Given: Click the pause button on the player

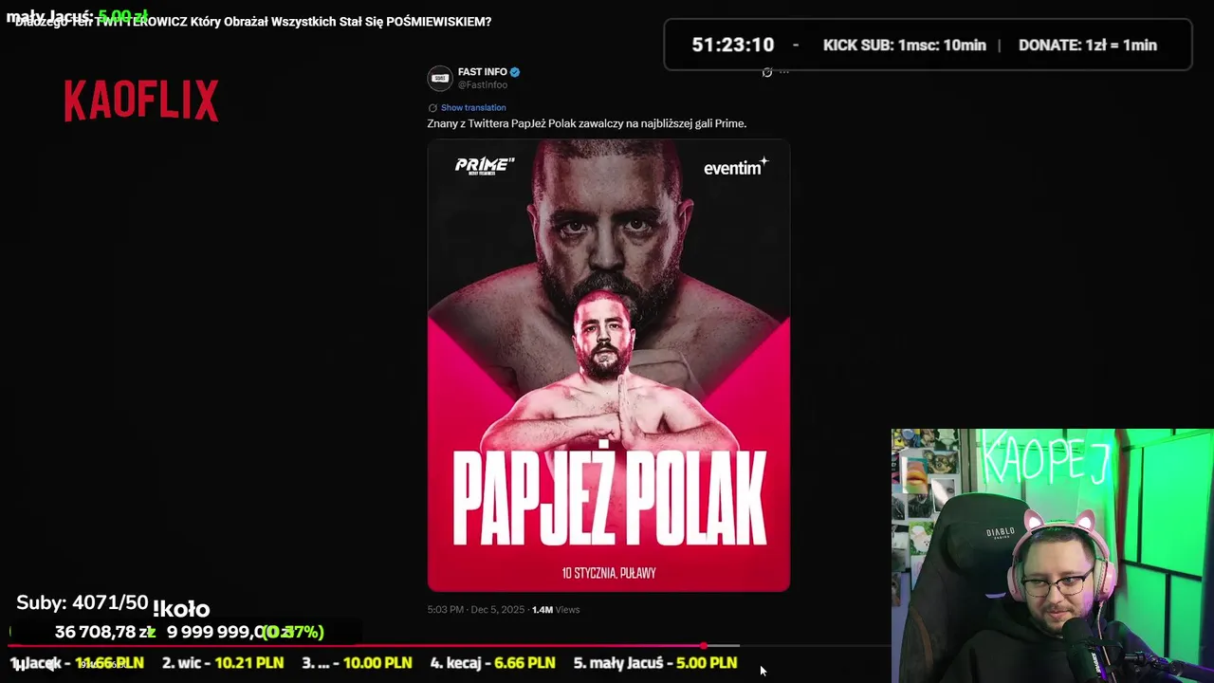Looking at the screenshot, I should (x=19, y=665).
